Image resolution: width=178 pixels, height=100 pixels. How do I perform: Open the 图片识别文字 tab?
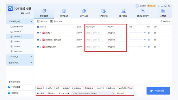coord(143,13)
